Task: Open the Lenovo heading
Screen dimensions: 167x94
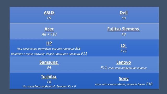Action: click(124, 62)
